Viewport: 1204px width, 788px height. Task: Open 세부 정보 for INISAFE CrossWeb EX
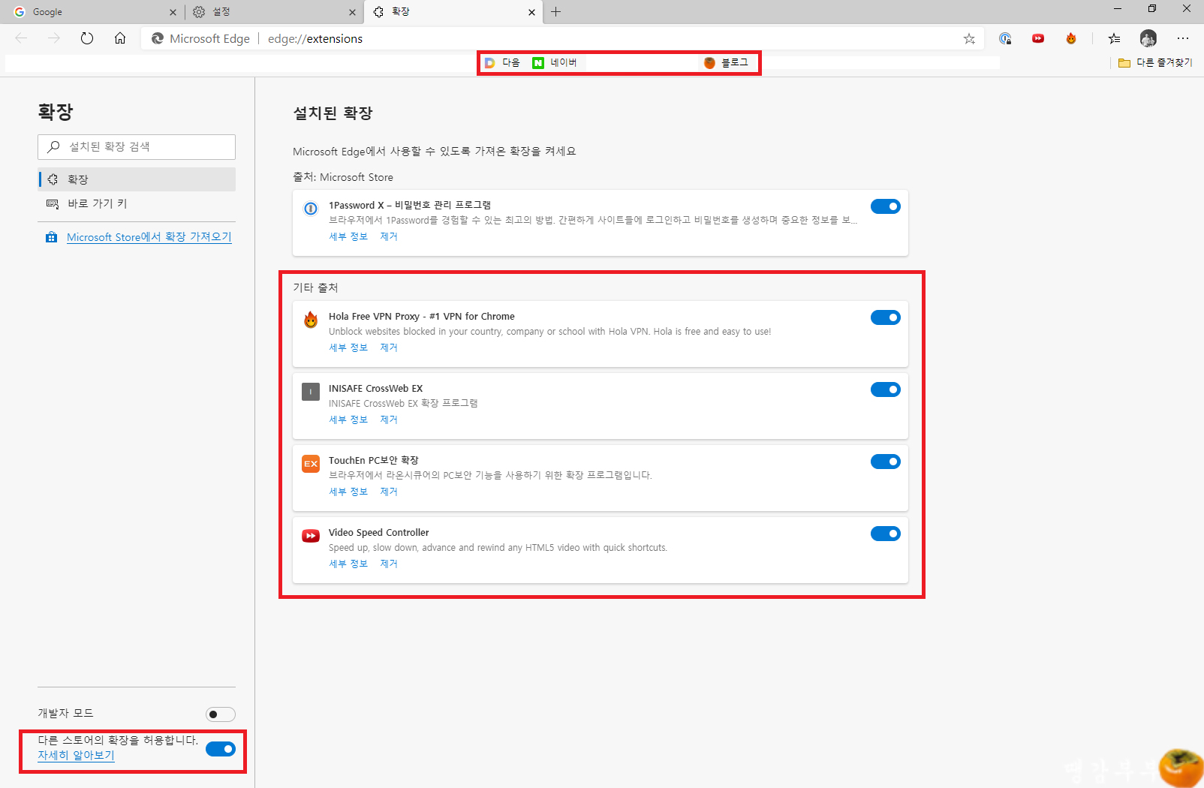348,420
